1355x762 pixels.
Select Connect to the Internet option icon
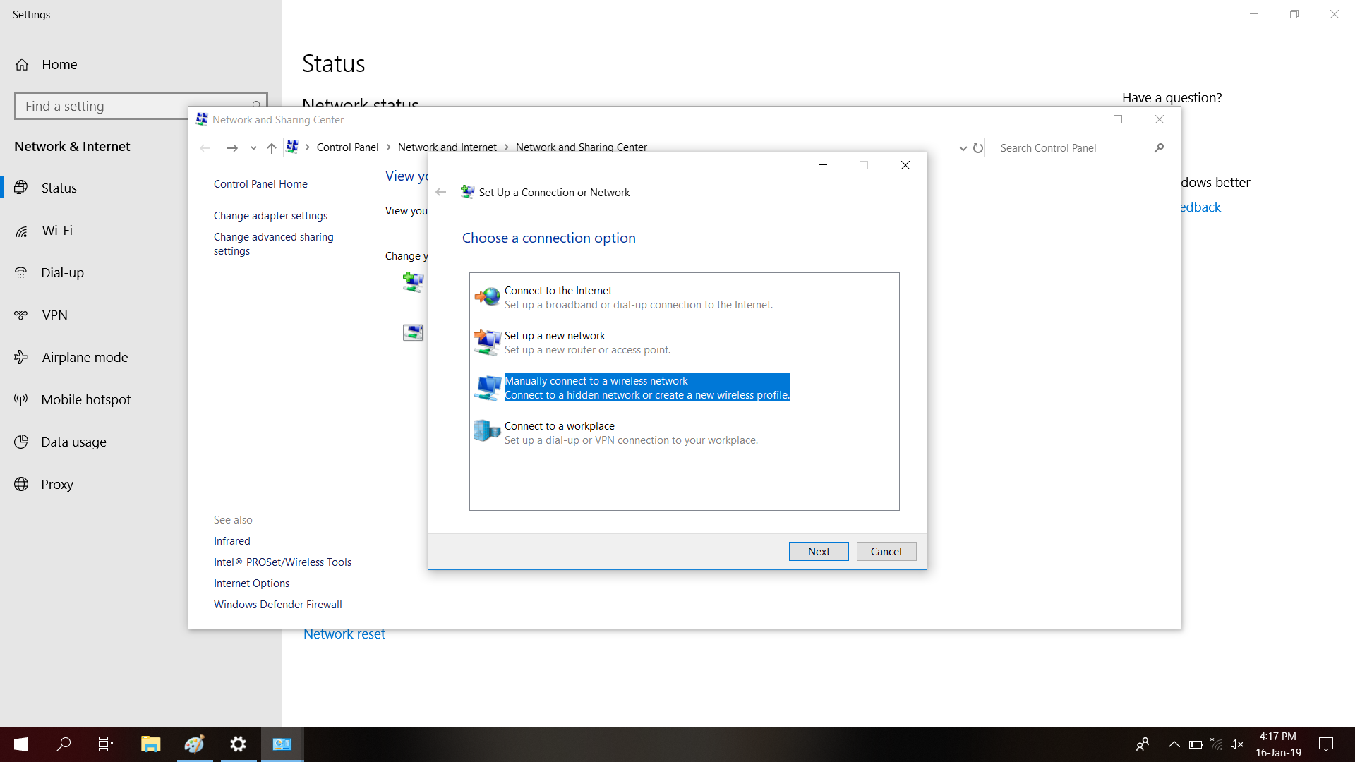[487, 297]
